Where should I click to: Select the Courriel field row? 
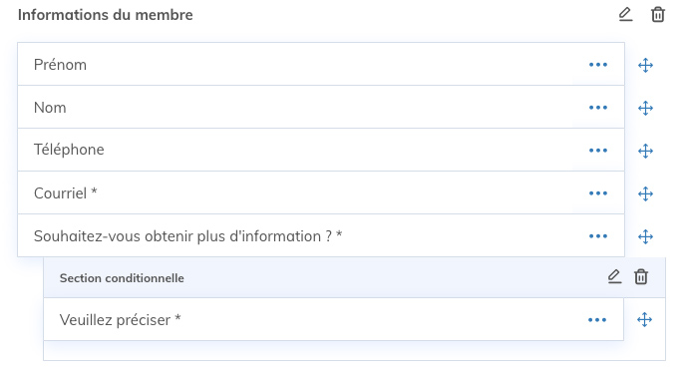[x=321, y=193]
